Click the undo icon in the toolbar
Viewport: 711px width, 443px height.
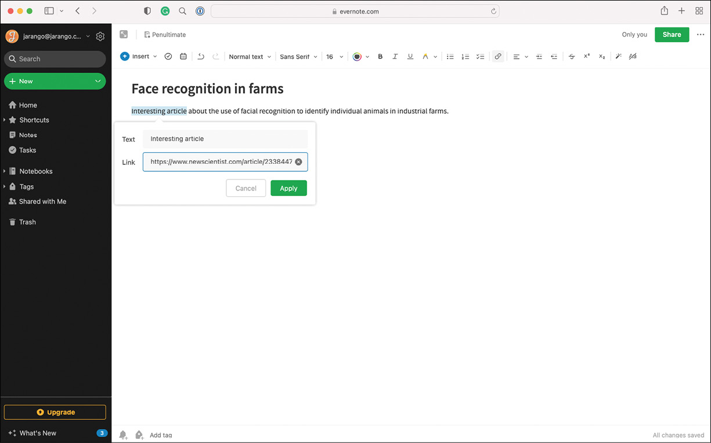point(201,56)
